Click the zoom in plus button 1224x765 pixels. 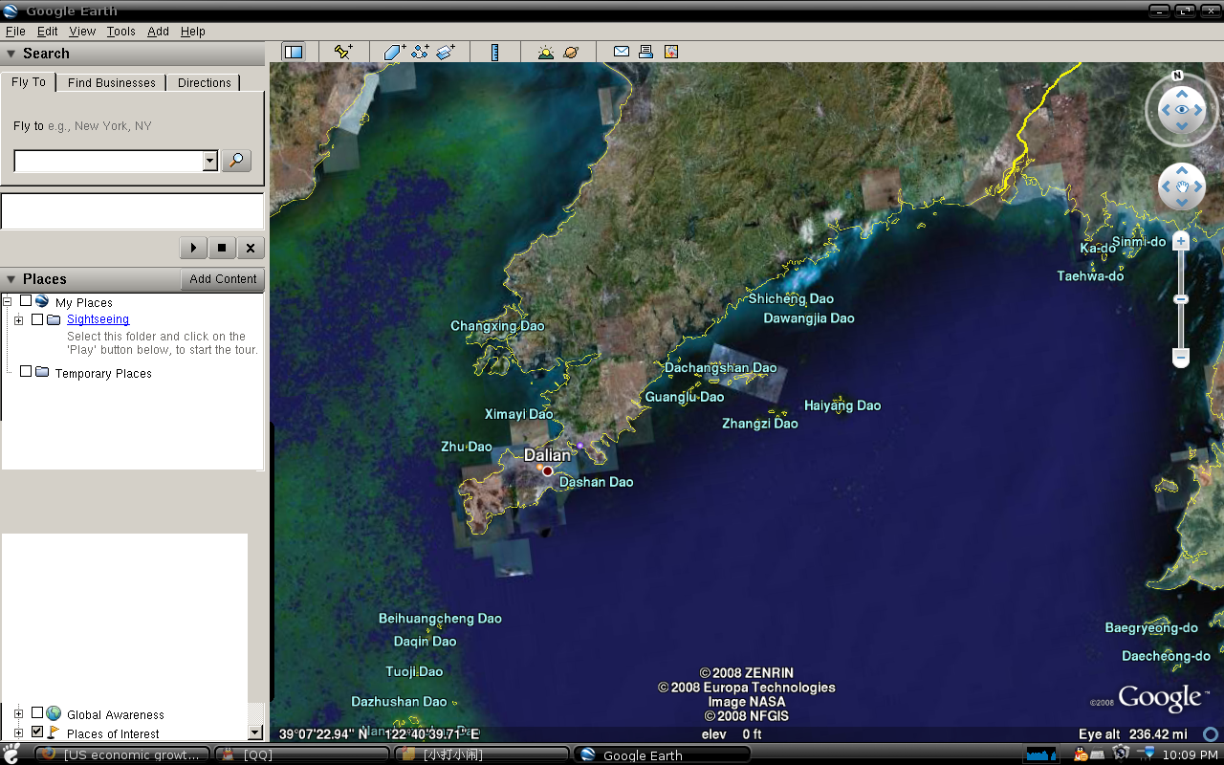(x=1181, y=242)
